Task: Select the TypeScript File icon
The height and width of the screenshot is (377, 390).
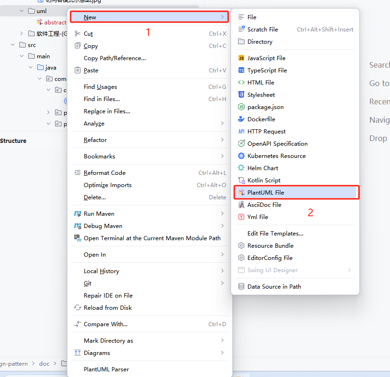Action: pyautogui.click(x=241, y=71)
